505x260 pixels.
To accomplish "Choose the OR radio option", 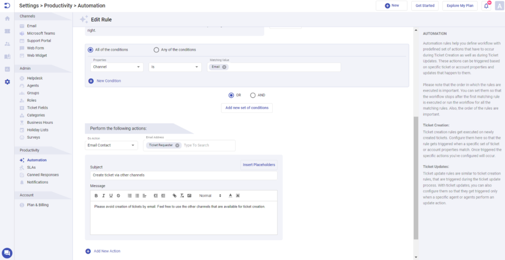I will click(231, 95).
